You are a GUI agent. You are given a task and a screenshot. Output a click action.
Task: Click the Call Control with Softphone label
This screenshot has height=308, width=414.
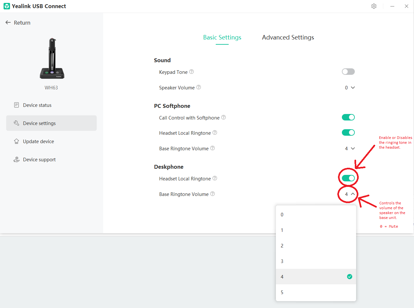coord(189,118)
